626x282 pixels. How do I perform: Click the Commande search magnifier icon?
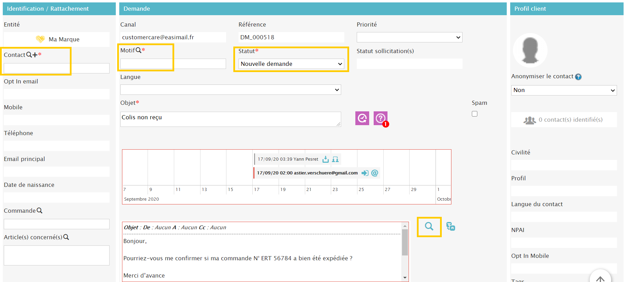click(x=39, y=211)
